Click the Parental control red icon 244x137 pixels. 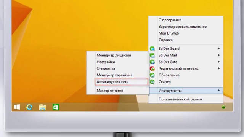tap(152, 68)
